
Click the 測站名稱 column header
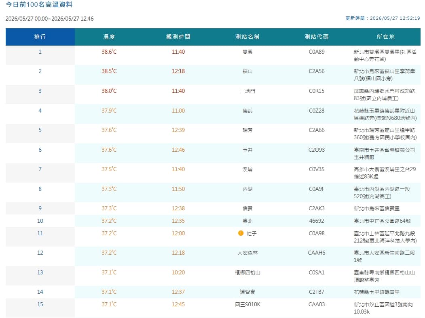[x=247, y=37]
